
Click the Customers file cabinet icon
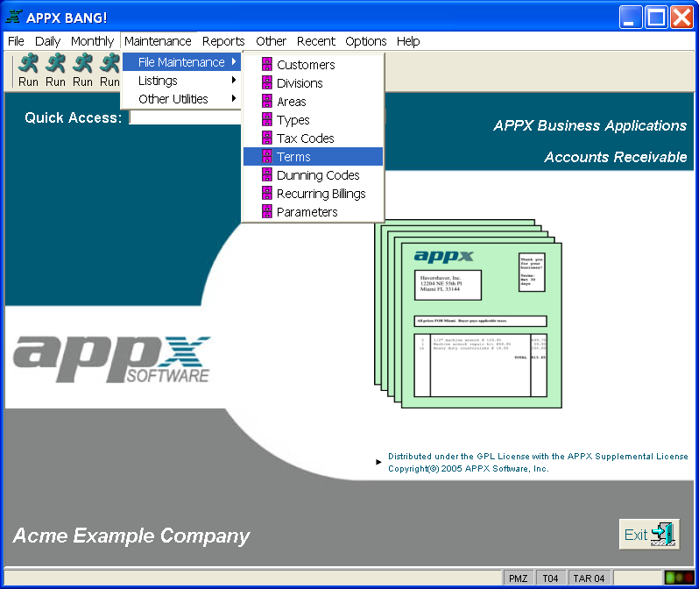(266, 64)
